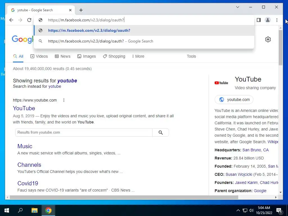Open the volume speaker tray icon
288x216 pixels.
pyautogui.click(x=251, y=210)
